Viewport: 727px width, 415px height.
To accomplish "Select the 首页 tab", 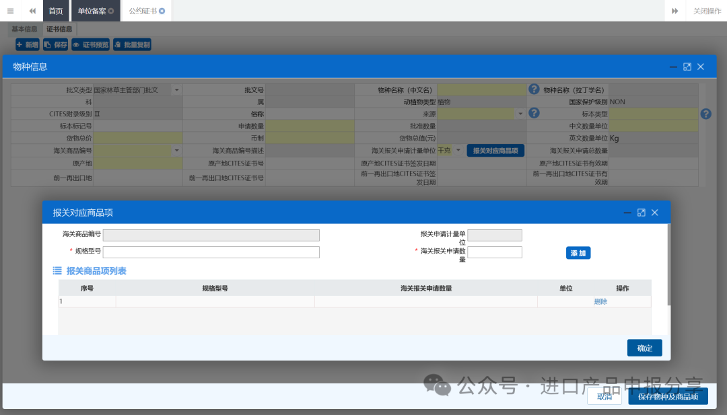I will (55, 11).
